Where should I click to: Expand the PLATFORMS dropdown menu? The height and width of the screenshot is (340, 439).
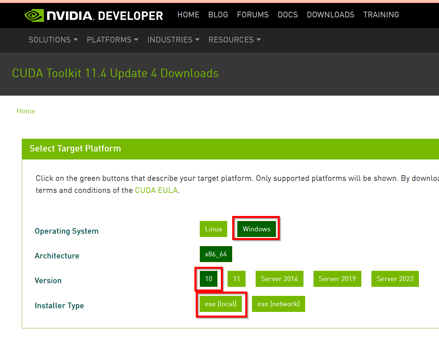(x=112, y=40)
